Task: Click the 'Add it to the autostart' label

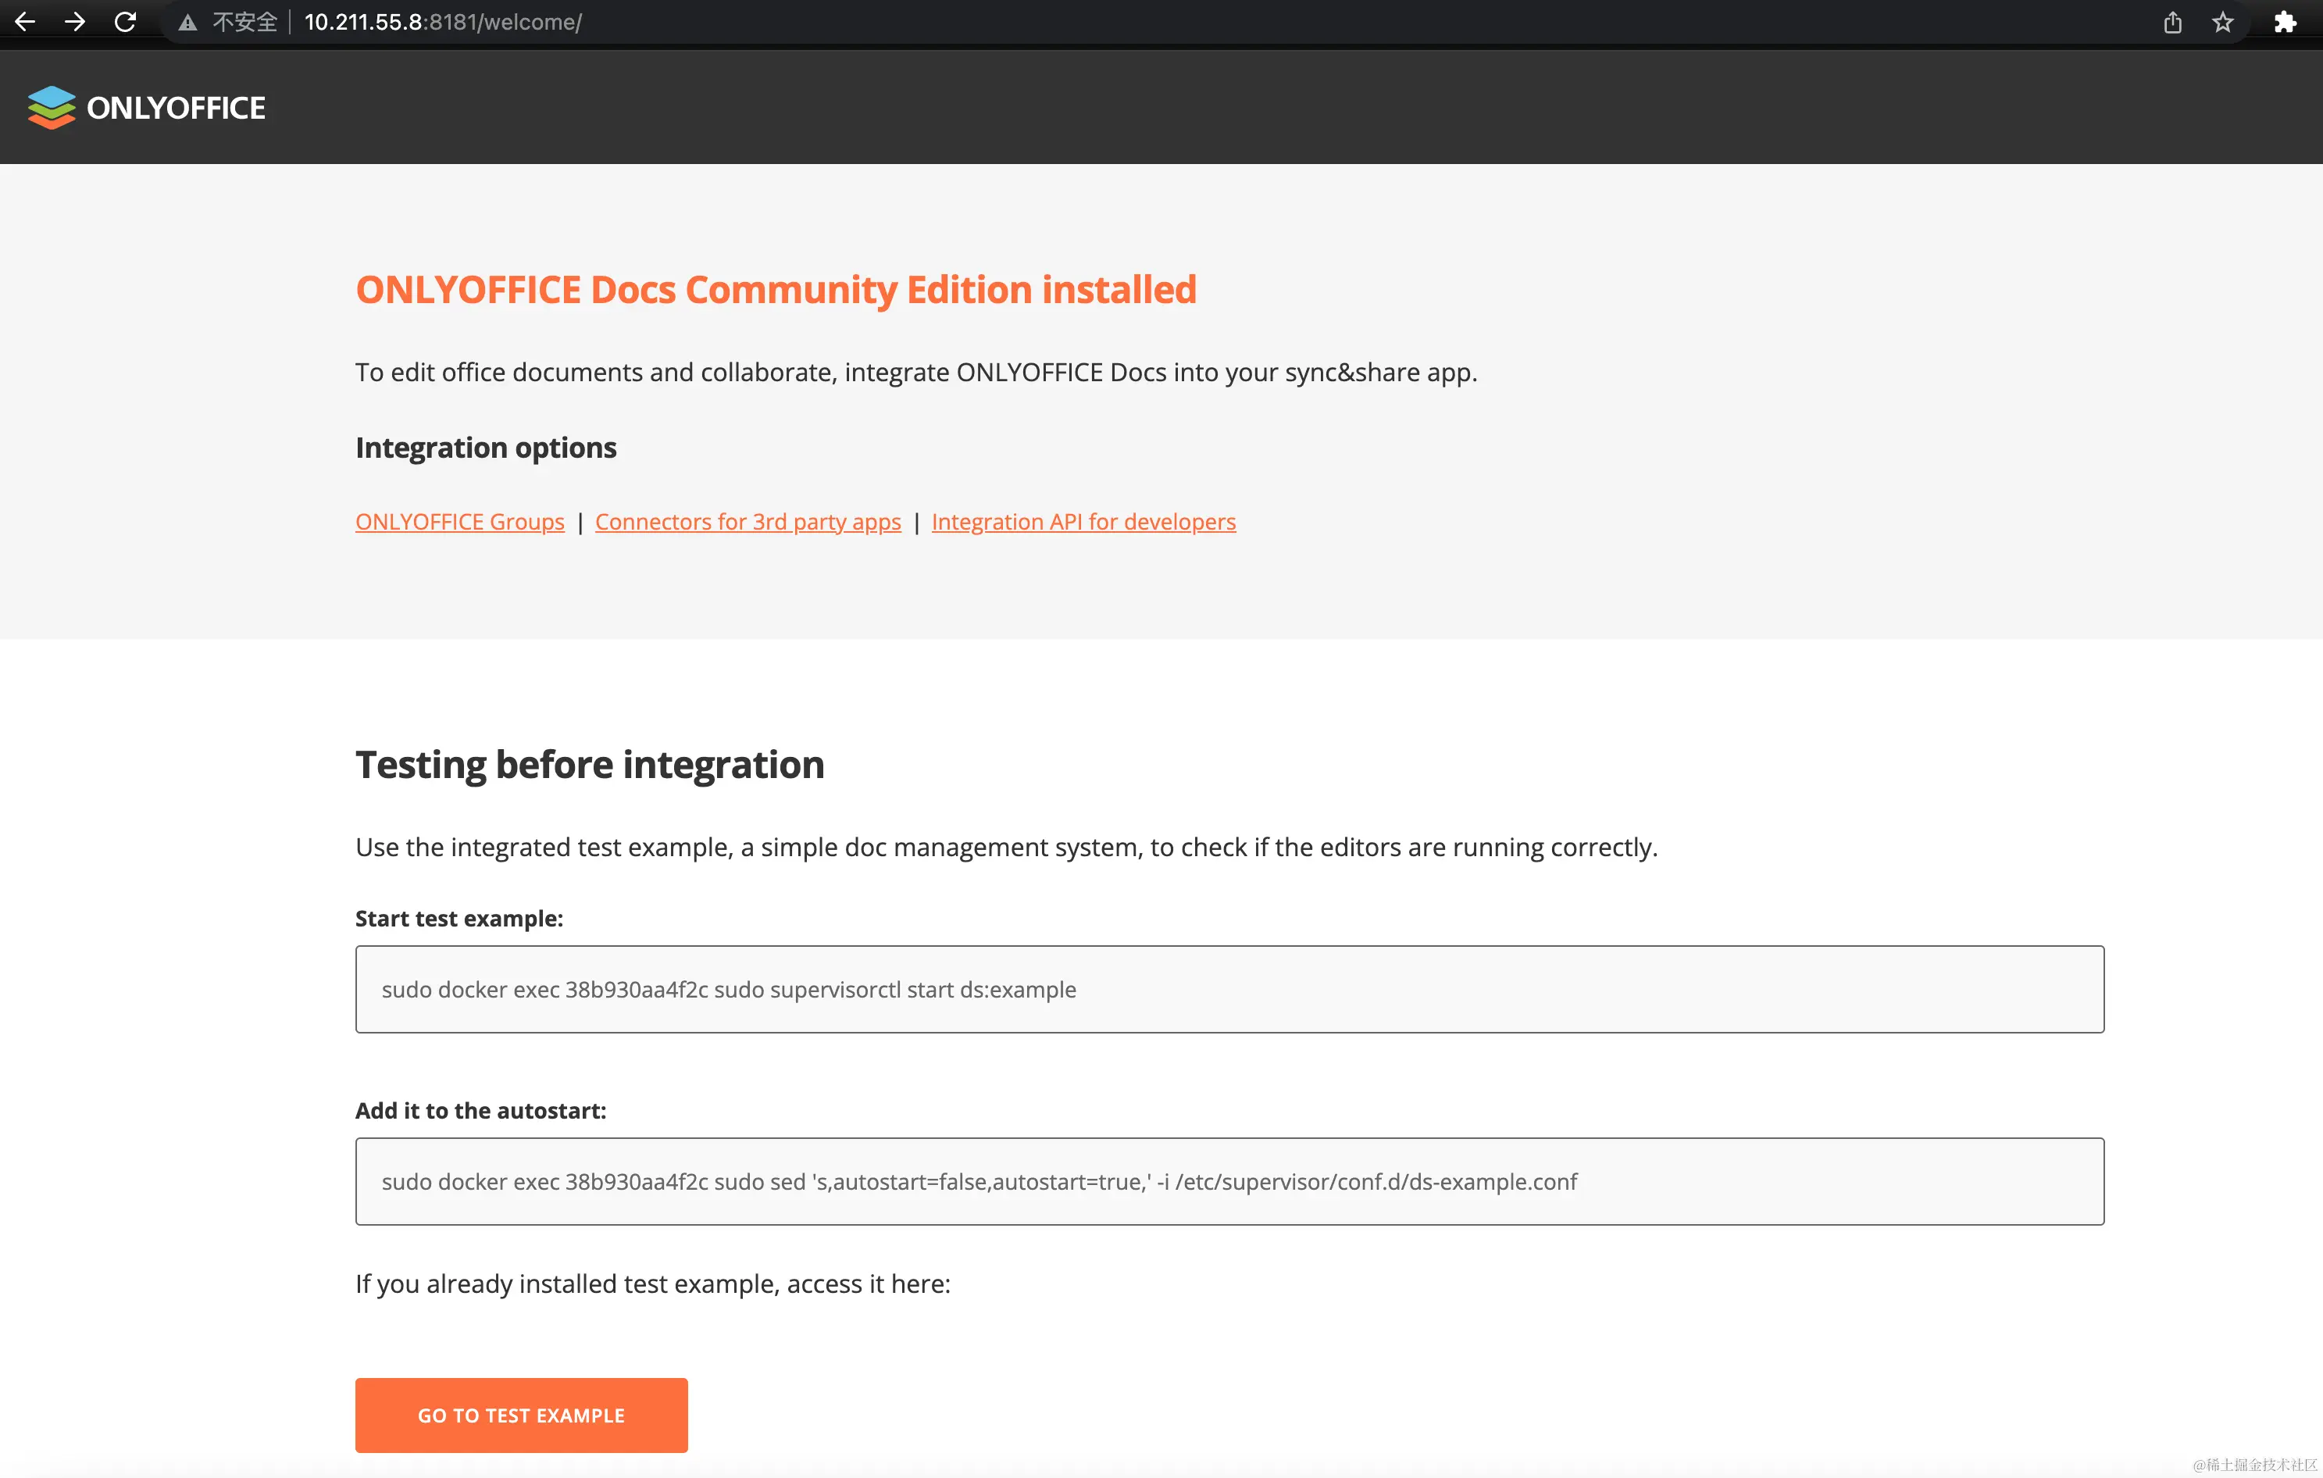Action: coord(480,1110)
